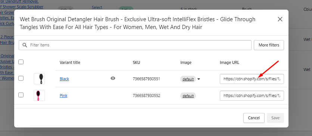Click the search magnifier icon in Filter items

pyautogui.click(x=25, y=45)
